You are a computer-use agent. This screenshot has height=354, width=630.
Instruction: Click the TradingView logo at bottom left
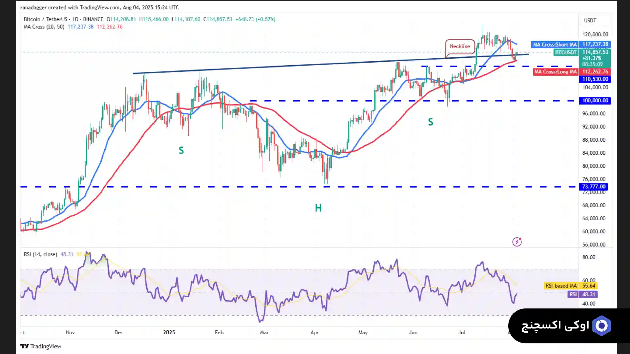[41, 346]
